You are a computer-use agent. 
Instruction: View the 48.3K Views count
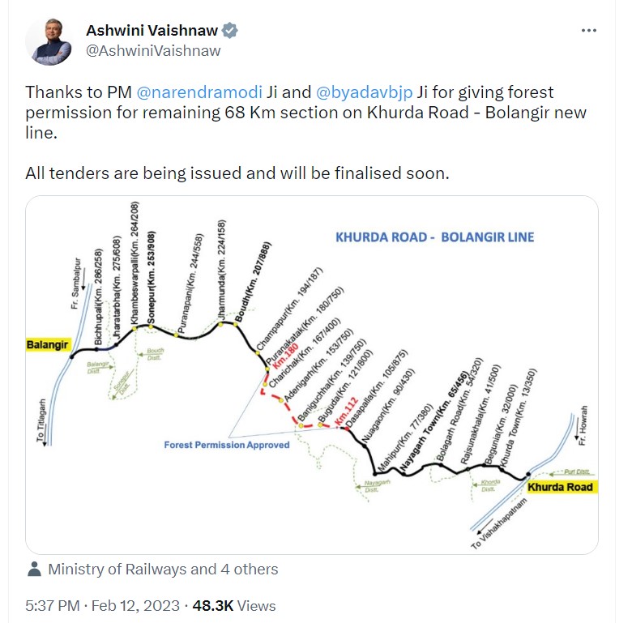235,605
